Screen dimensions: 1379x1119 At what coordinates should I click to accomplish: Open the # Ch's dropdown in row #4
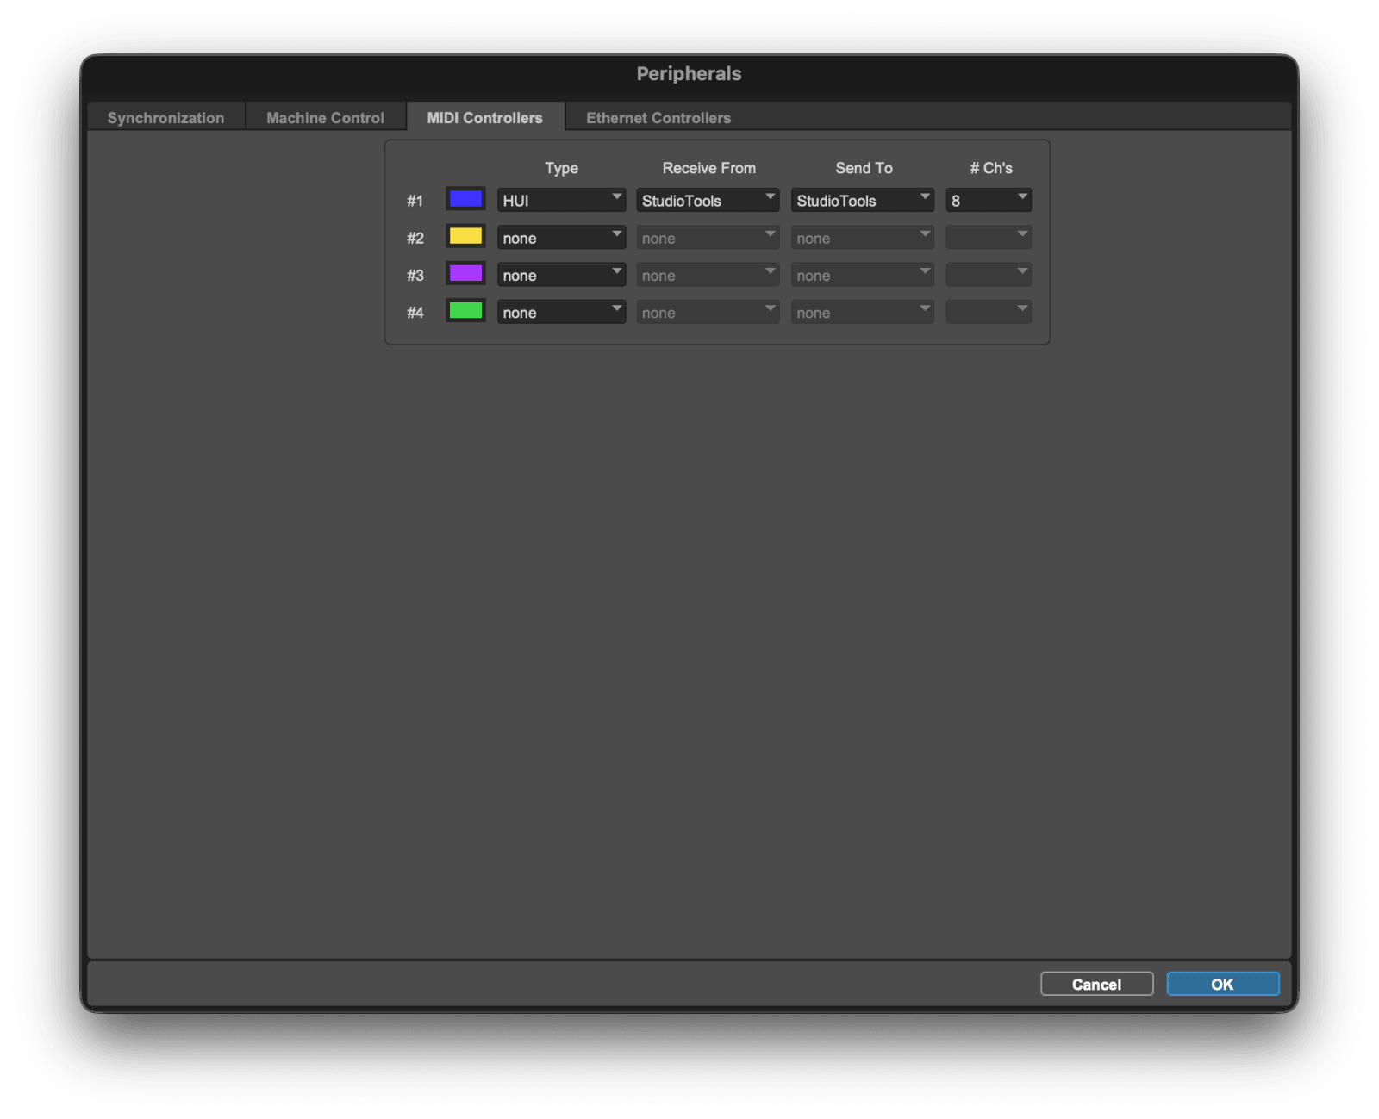(x=989, y=312)
